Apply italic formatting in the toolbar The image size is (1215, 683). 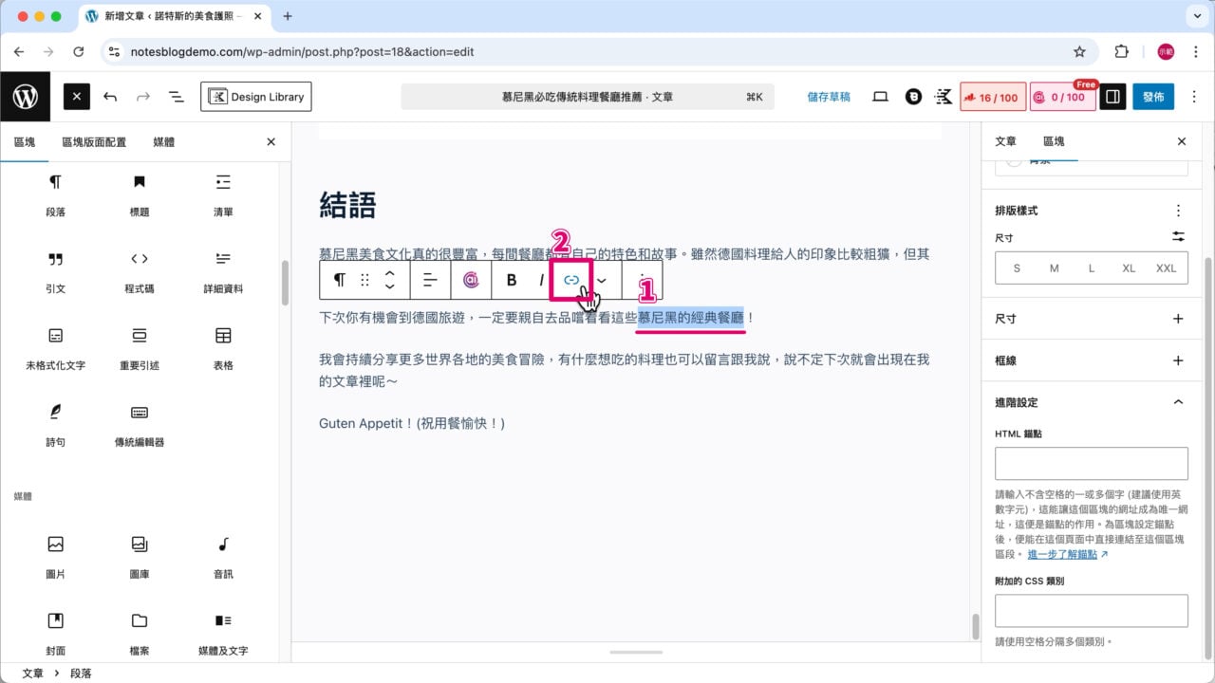point(541,280)
